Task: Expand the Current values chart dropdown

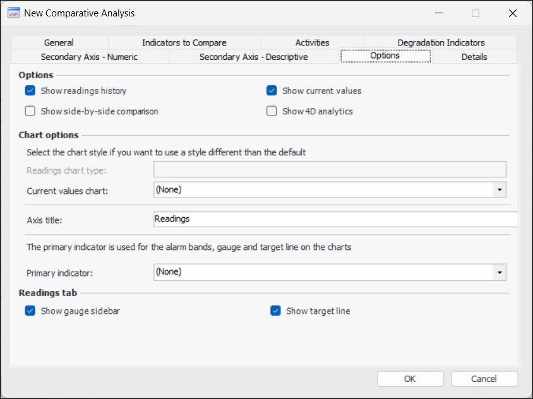Action: coord(500,189)
